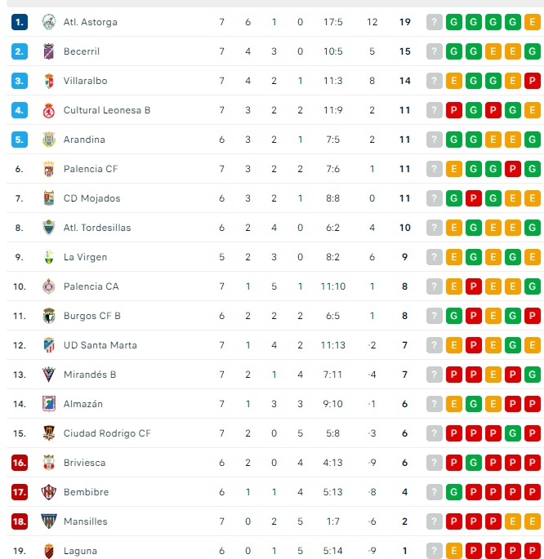
Task: Click Mansilles' last orange E form box
Action: pyautogui.click(x=533, y=521)
